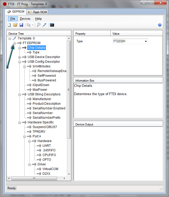Select D2XX driver option
Screen dimensions: 169x197
(x=46, y=173)
